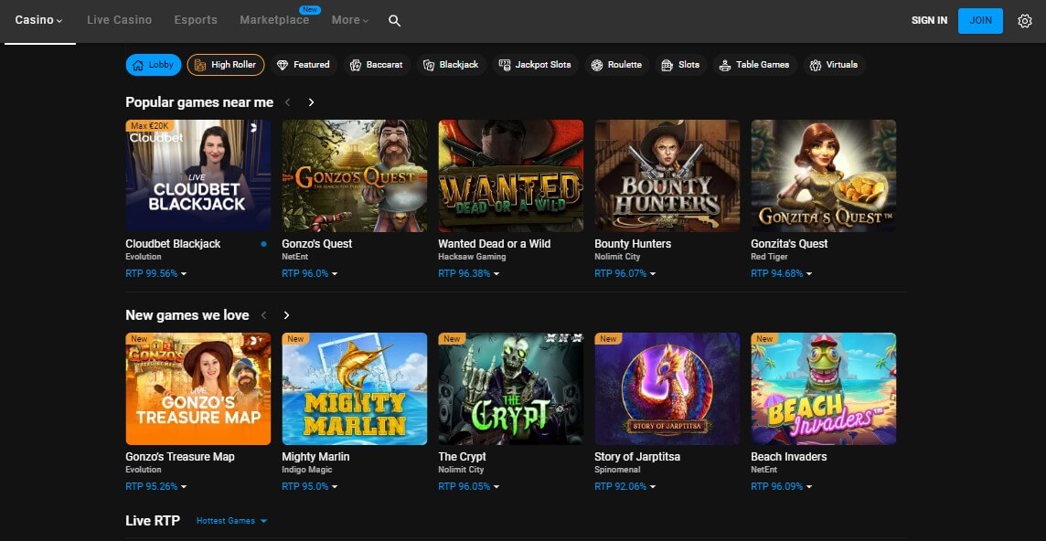Expand RTP 96.0% for Gonzo's Quest
Image resolution: width=1046 pixels, height=541 pixels.
pyautogui.click(x=310, y=273)
